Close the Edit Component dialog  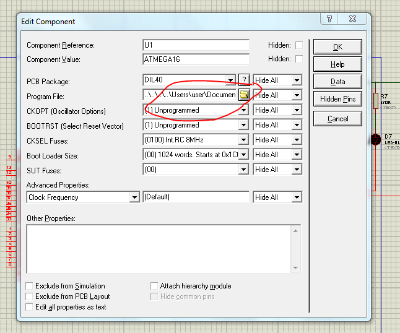(352, 19)
